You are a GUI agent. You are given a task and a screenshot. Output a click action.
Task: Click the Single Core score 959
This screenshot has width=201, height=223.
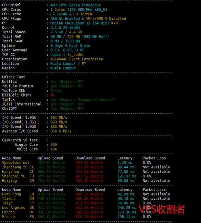[x=54, y=145]
